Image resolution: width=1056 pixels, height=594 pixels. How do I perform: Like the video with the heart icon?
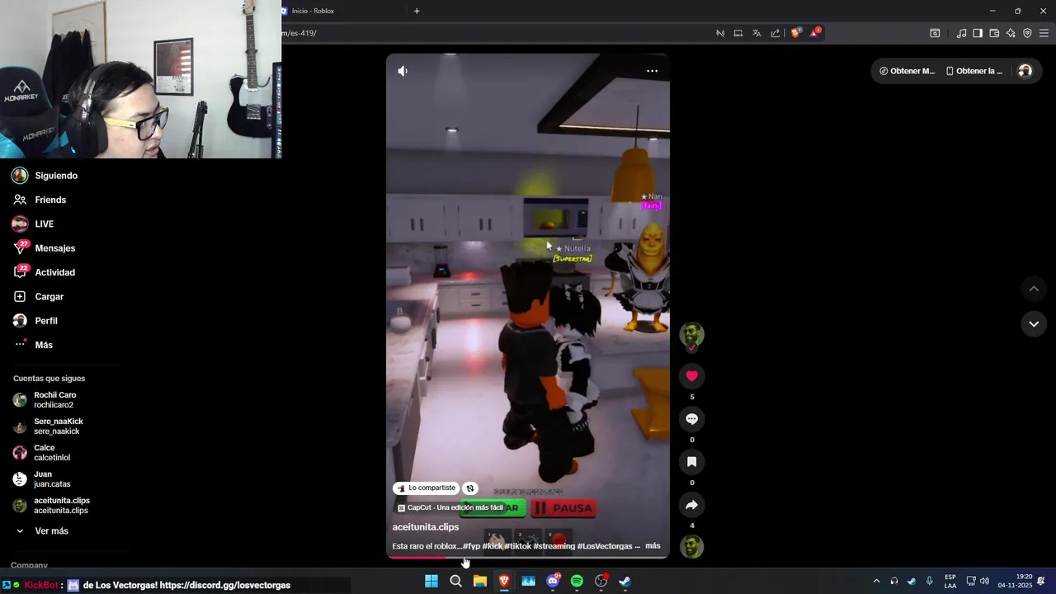click(691, 376)
